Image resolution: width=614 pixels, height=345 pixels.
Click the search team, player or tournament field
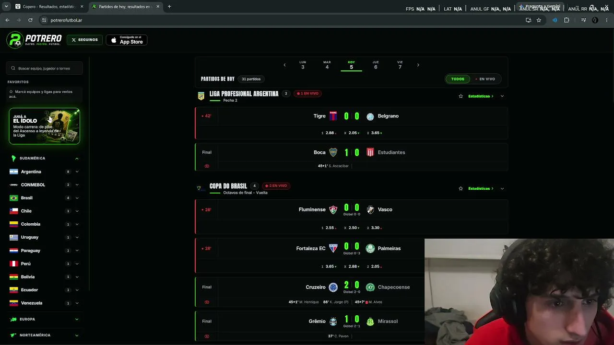tap(45, 69)
